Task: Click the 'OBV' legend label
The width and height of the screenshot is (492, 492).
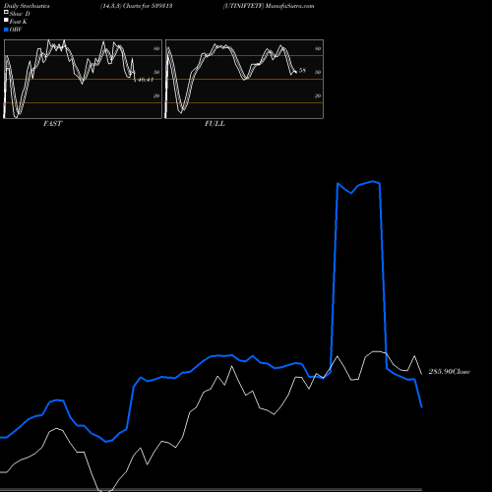Action: click(x=16, y=30)
